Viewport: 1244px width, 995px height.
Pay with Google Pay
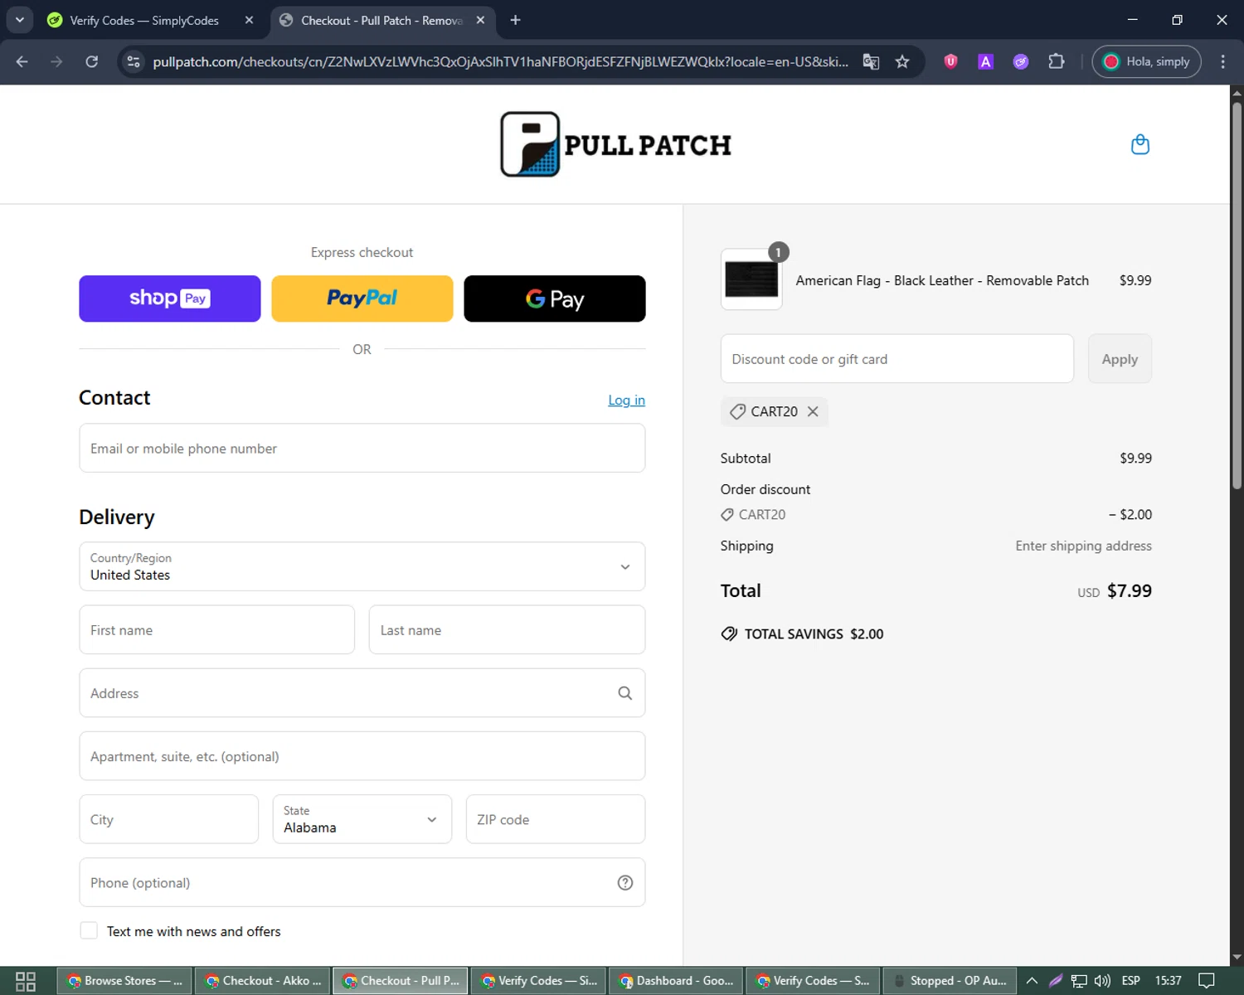pos(555,298)
